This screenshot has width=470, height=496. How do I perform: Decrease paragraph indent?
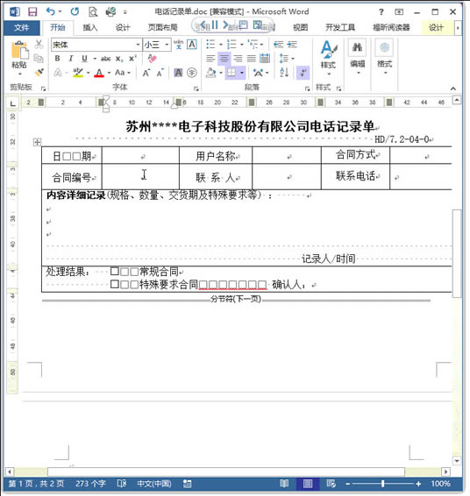[x=279, y=45]
